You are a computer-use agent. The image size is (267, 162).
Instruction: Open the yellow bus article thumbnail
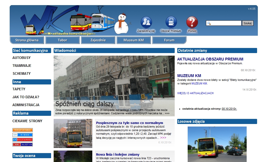73,133
